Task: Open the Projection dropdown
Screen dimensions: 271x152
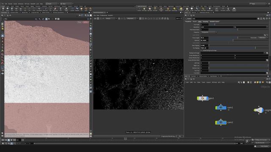Action: coord(209,32)
